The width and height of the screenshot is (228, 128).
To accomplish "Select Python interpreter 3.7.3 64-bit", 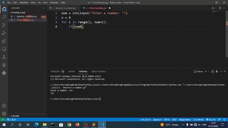I will tap(198, 119).
